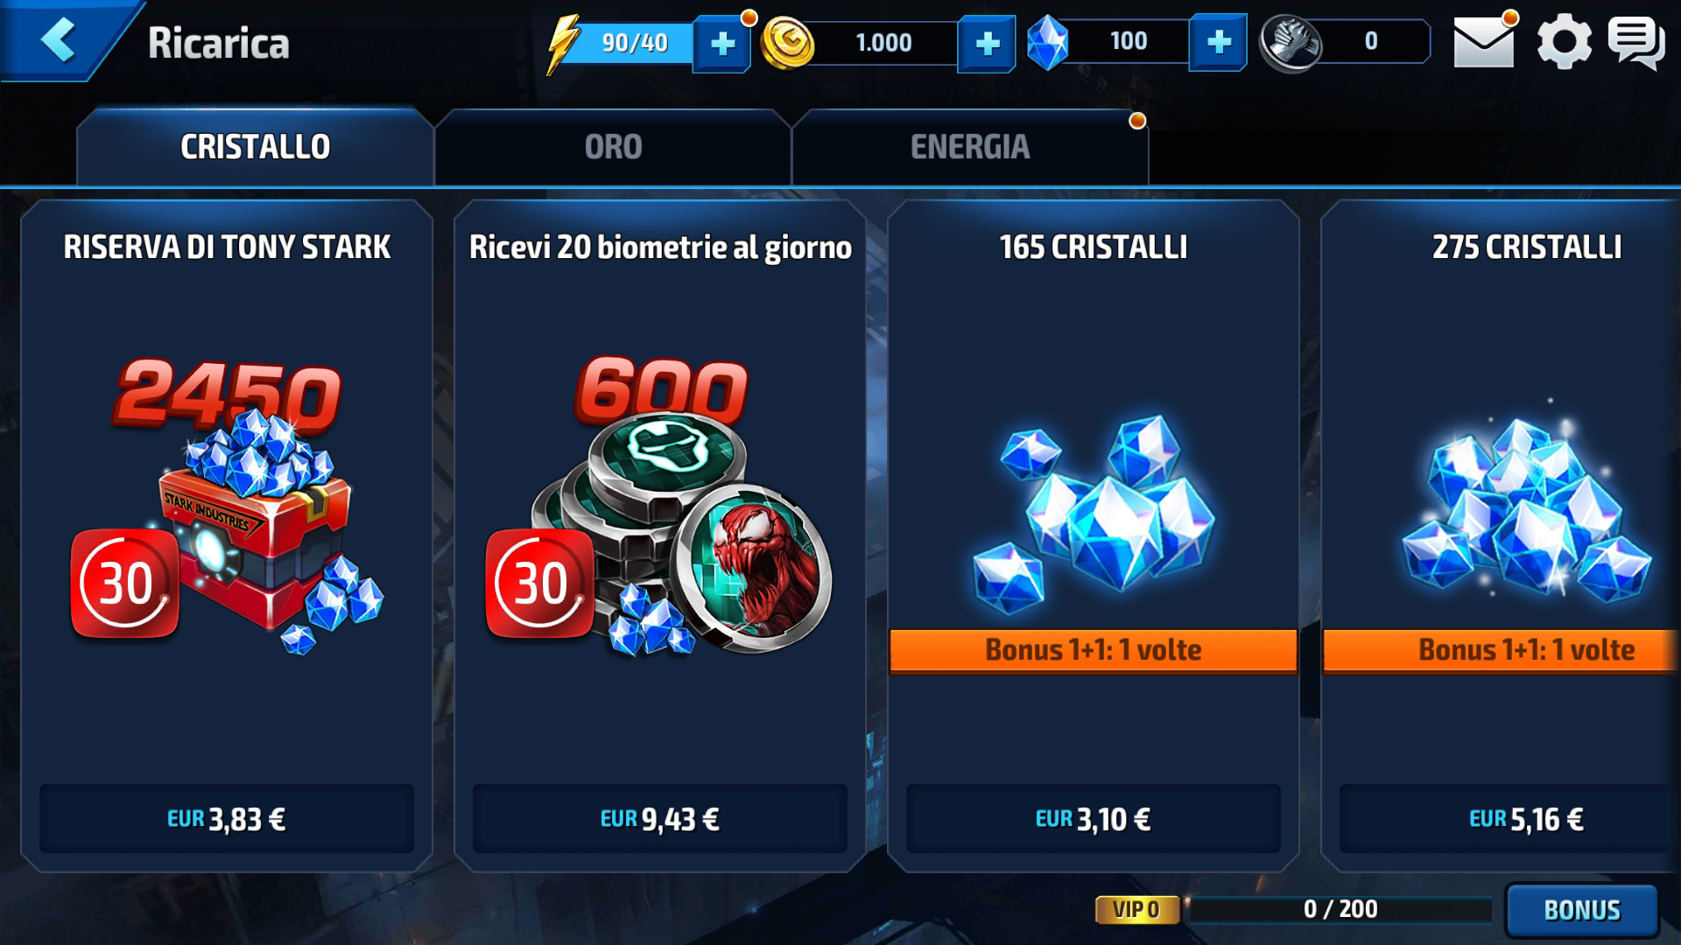The height and width of the screenshot is (945, 1681).
Task: Switch to the ENERGIA tab
Action: point(970,147)
